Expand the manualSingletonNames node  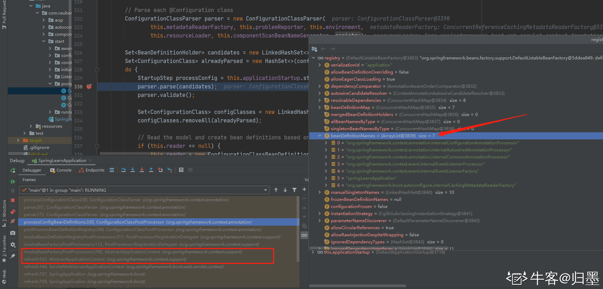(320, 192)
